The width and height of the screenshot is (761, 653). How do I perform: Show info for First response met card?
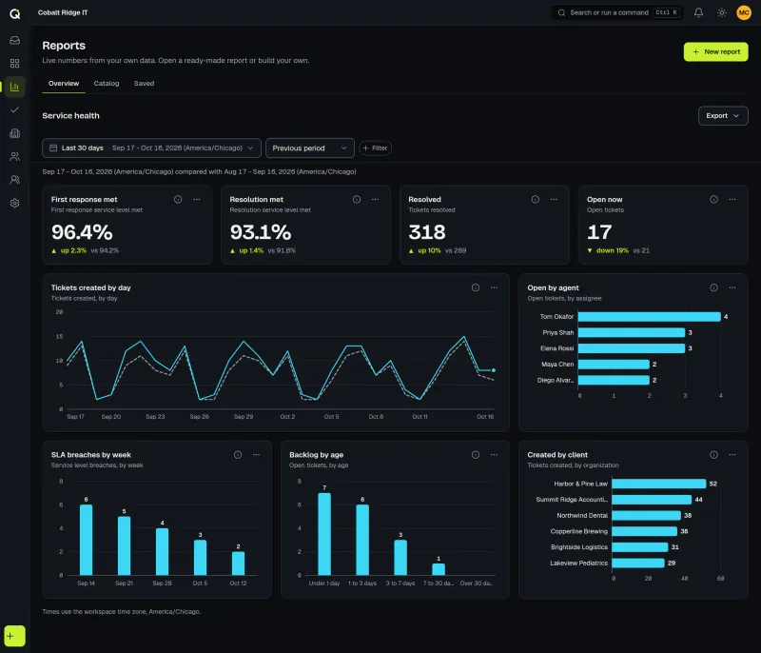coord(178,200)
